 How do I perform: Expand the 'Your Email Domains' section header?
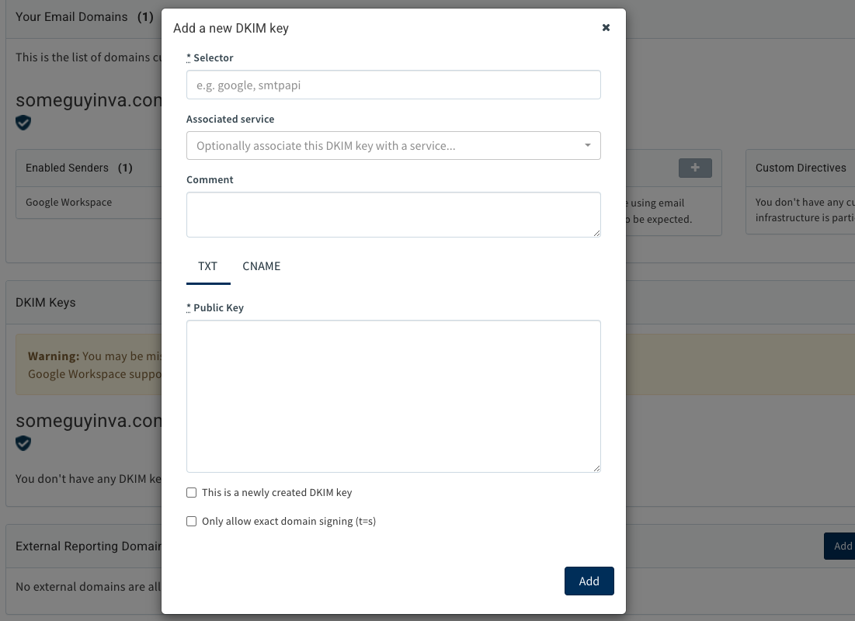[x=72, y=16]
